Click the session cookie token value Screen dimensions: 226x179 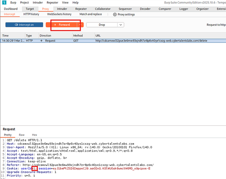[101, 168]
